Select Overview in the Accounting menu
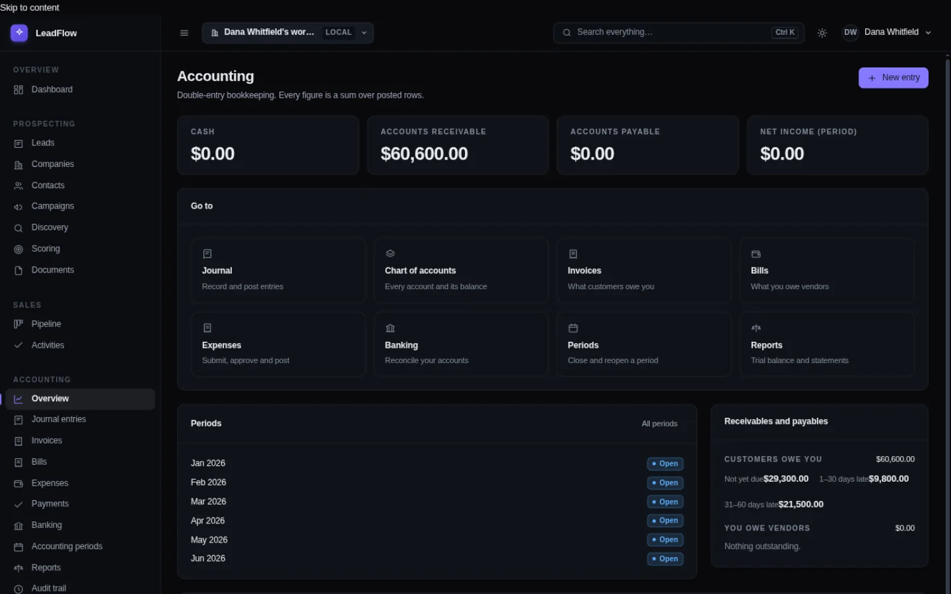The height and width of the screenshot is (594, 951). click(81, 399)
